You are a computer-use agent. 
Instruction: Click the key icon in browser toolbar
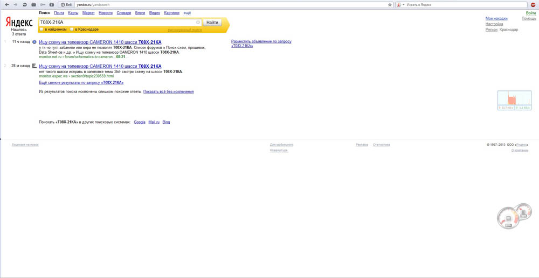(43, 5)
